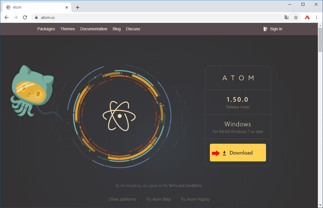Bookmark this page with the star icon
Viewport: 323px width, 208px height.
click(x=296, y=17)
